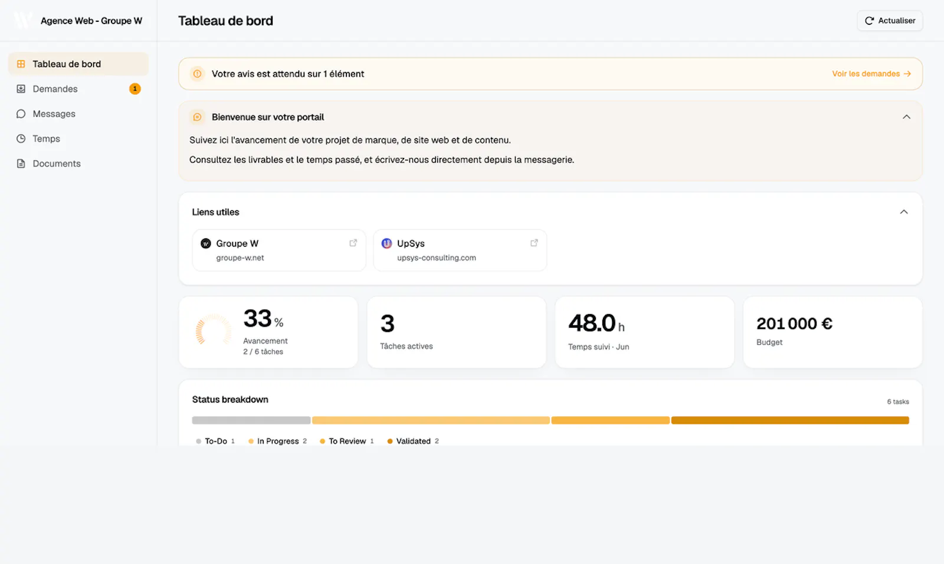Viewport: 944px width, 564px height.
Task: Click the "2 / 6 tâches" text
Action: pos(263,352)
